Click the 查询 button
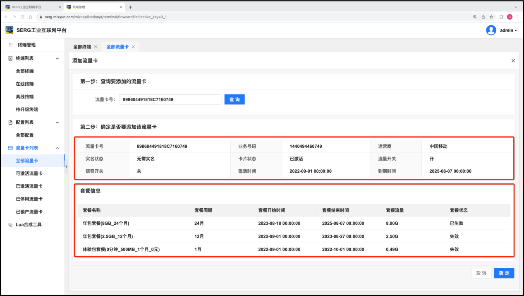 point(234,100)
